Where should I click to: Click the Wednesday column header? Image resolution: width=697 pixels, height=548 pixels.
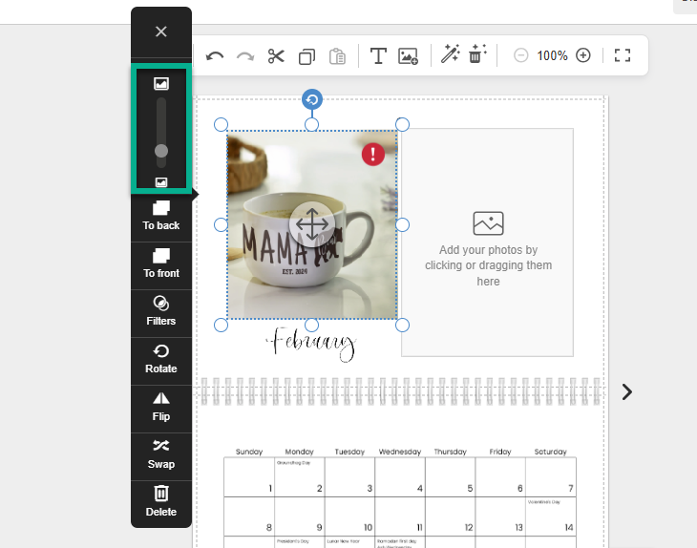[x=400, y=452]
